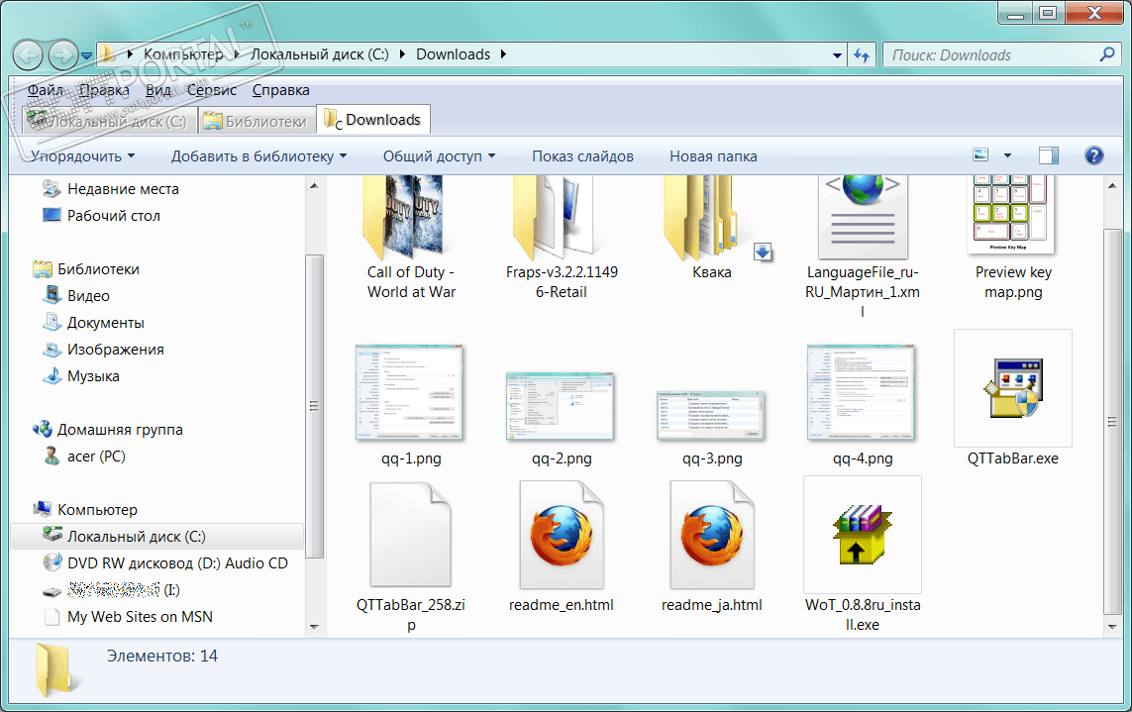Open the Справка menu
Image resolution: width=1132 pixels, height=712 pixels.
(x=281, y=90)
